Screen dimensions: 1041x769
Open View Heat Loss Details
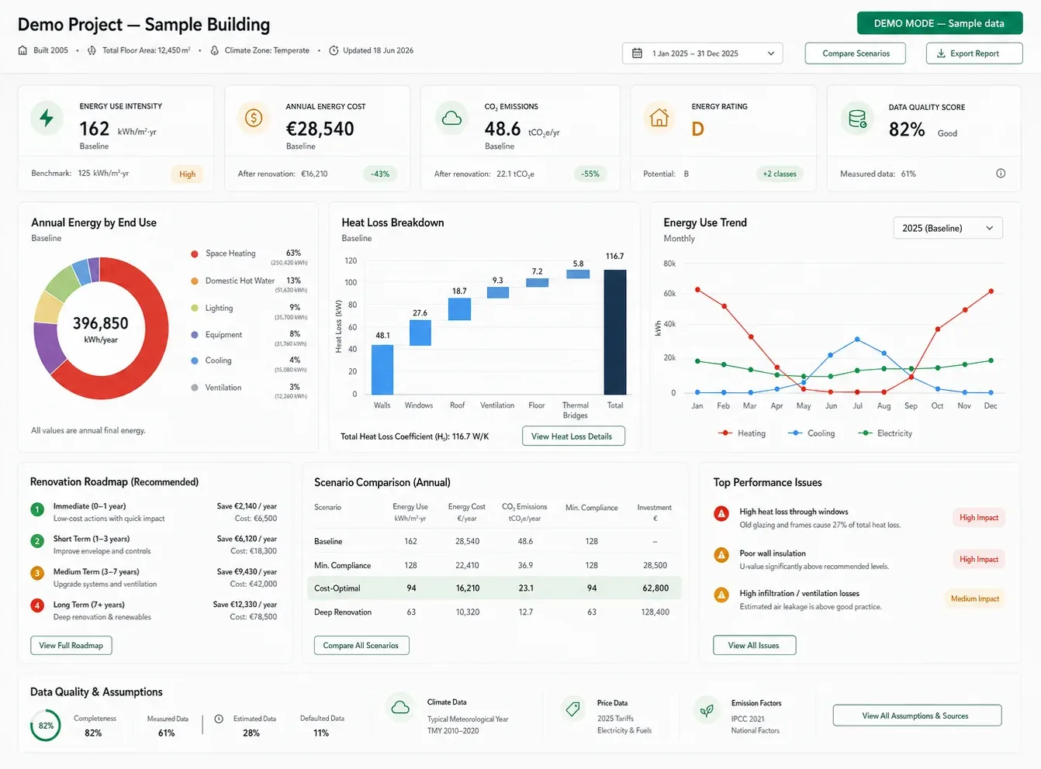pos(572,436)
